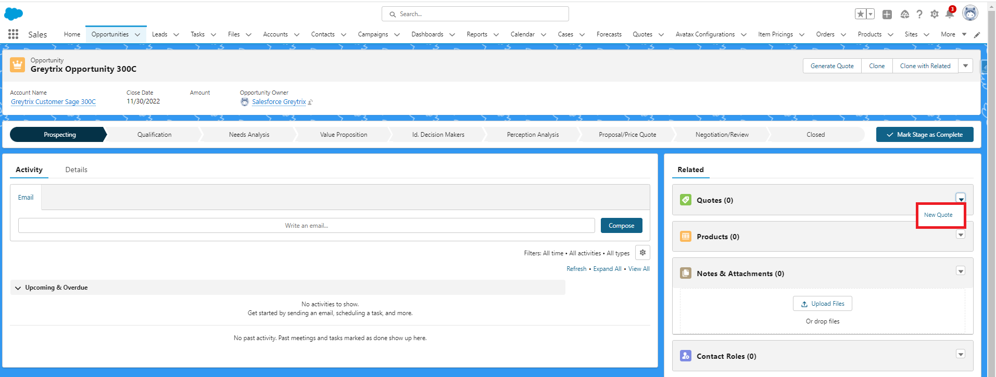
Task: Open the Notifications bell icon
Action: pyautogui.click(x=950, y=14)
